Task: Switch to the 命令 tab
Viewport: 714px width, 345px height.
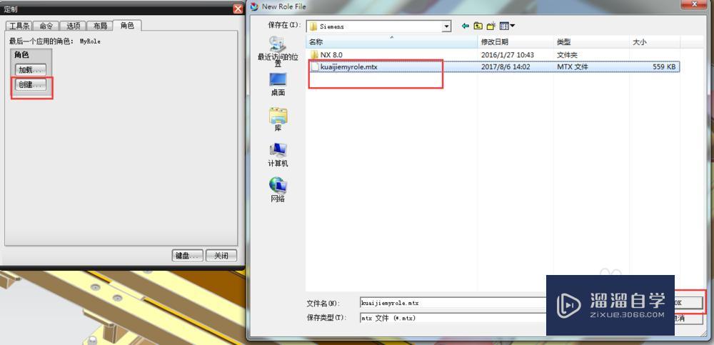Action: click(x=46, y=26)
